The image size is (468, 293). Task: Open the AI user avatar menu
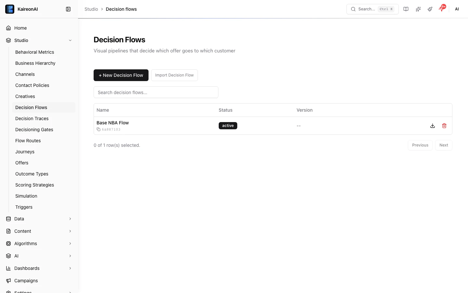click(457, 9)
